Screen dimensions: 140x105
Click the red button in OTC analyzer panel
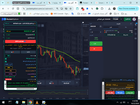click(x=110, y=93)
